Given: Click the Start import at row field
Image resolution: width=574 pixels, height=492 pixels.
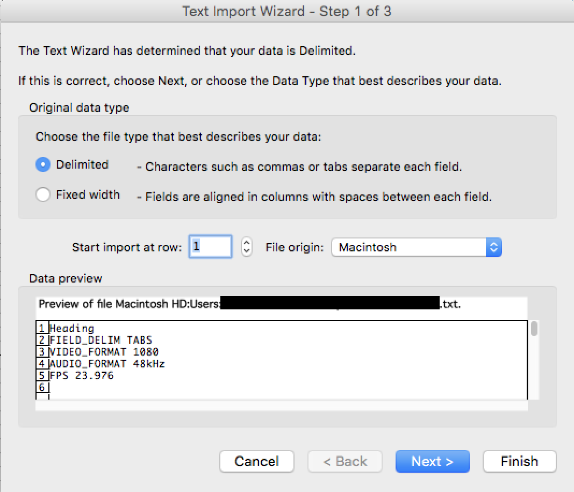Looking at the screenshot, I should click(x=210, y=247).
